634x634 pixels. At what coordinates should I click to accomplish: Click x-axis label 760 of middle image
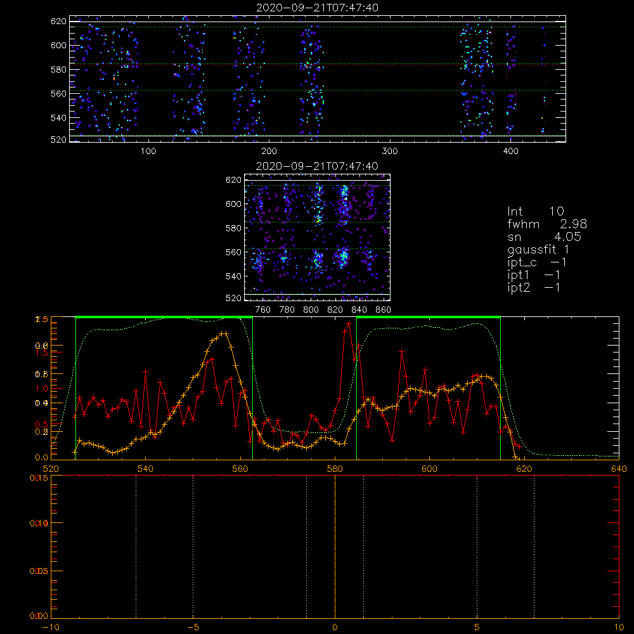(263, 310)
